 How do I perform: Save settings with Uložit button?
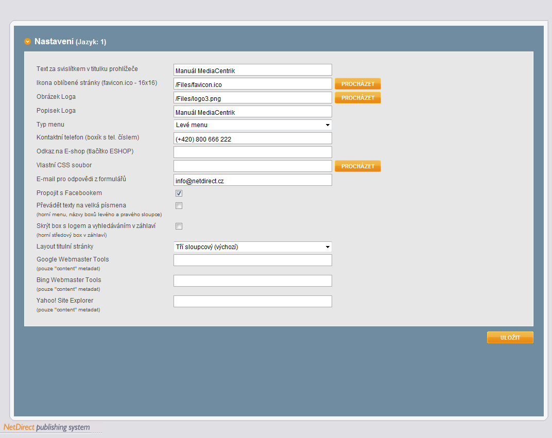(510, 338)
